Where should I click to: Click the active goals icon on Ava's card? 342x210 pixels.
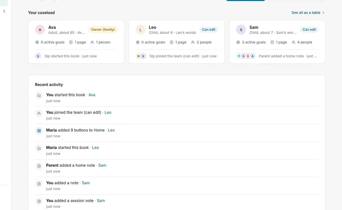click(x=37, y=42)
